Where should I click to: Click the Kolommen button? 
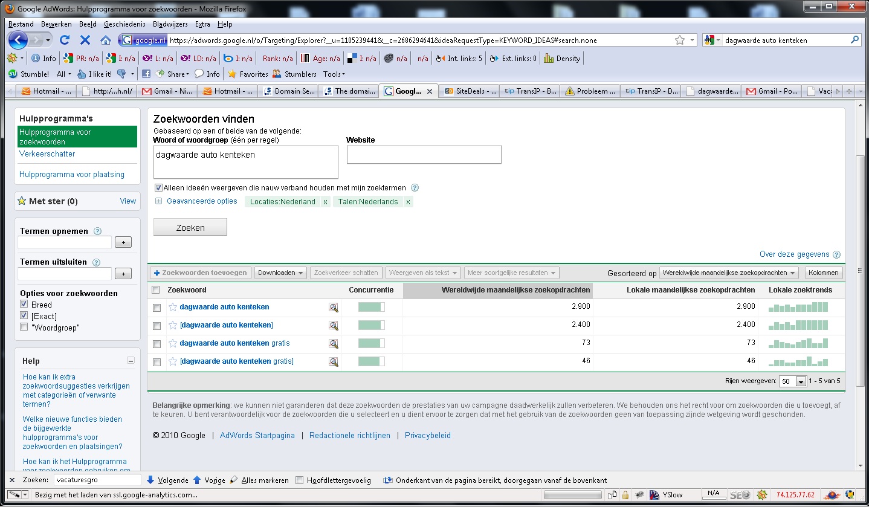pyautogui.click(x=824, y=273)
